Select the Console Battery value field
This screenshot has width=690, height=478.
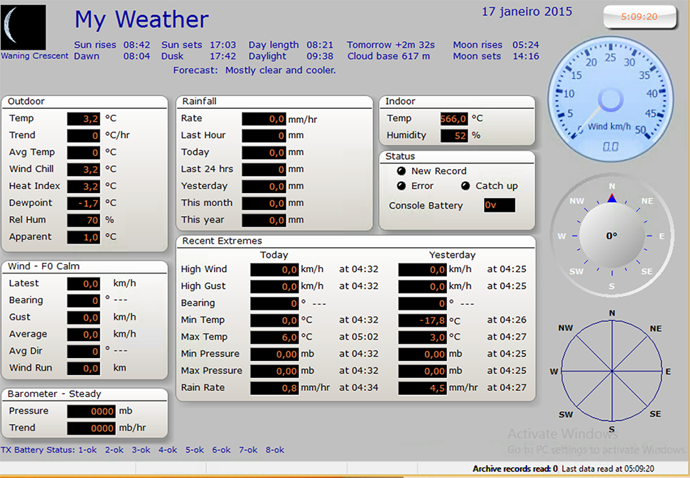tap(499, 205)
